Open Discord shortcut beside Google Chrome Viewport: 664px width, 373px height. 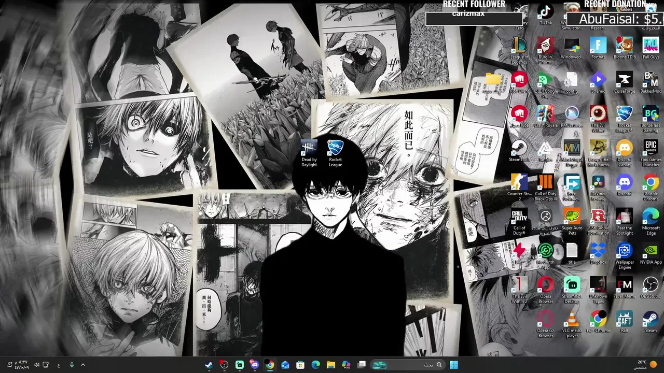pos(624,185)
